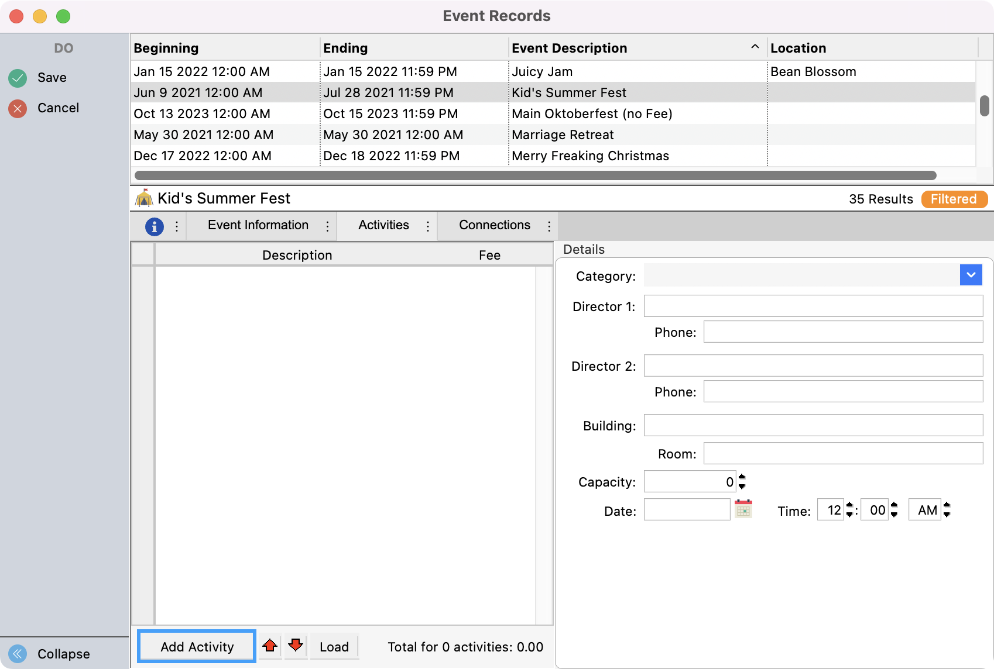
Task: Click the horizontal scrollbar under event list
Action: [x=535, y=175]
